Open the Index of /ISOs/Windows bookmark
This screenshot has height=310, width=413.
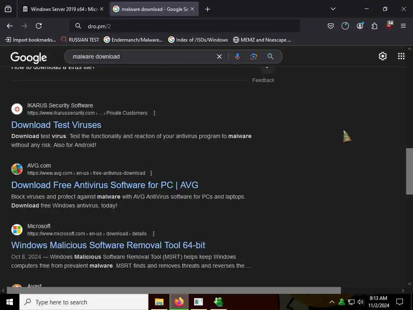pos(198,40)
